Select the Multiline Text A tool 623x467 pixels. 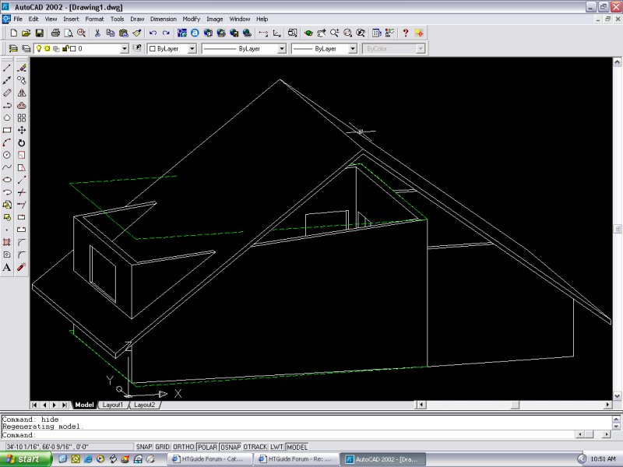coord(7,267)
